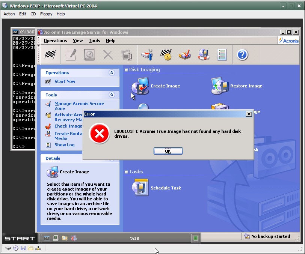Click the clock schedule toolbar icon
The image size is (305, 254).
point(89,55)
